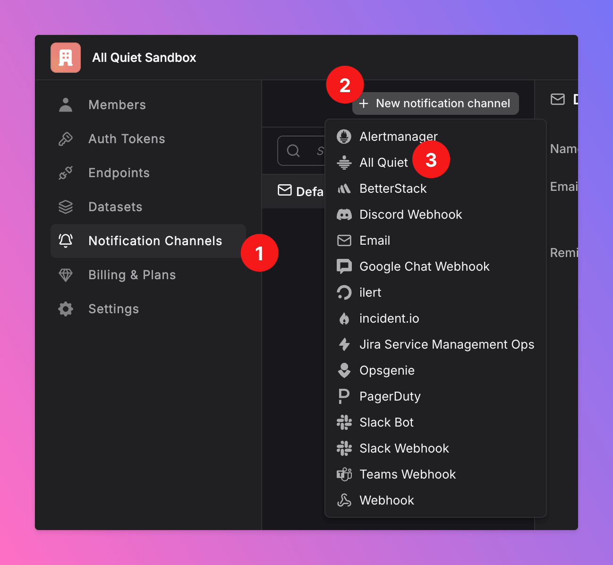Click the Notification Channels bell icon
The image size is (613, 565).
[66, 241]
